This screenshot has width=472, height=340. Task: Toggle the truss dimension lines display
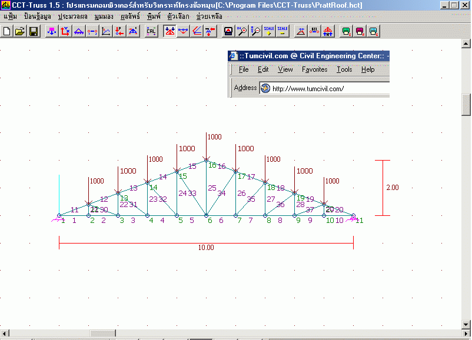click(x=301, y=31)
